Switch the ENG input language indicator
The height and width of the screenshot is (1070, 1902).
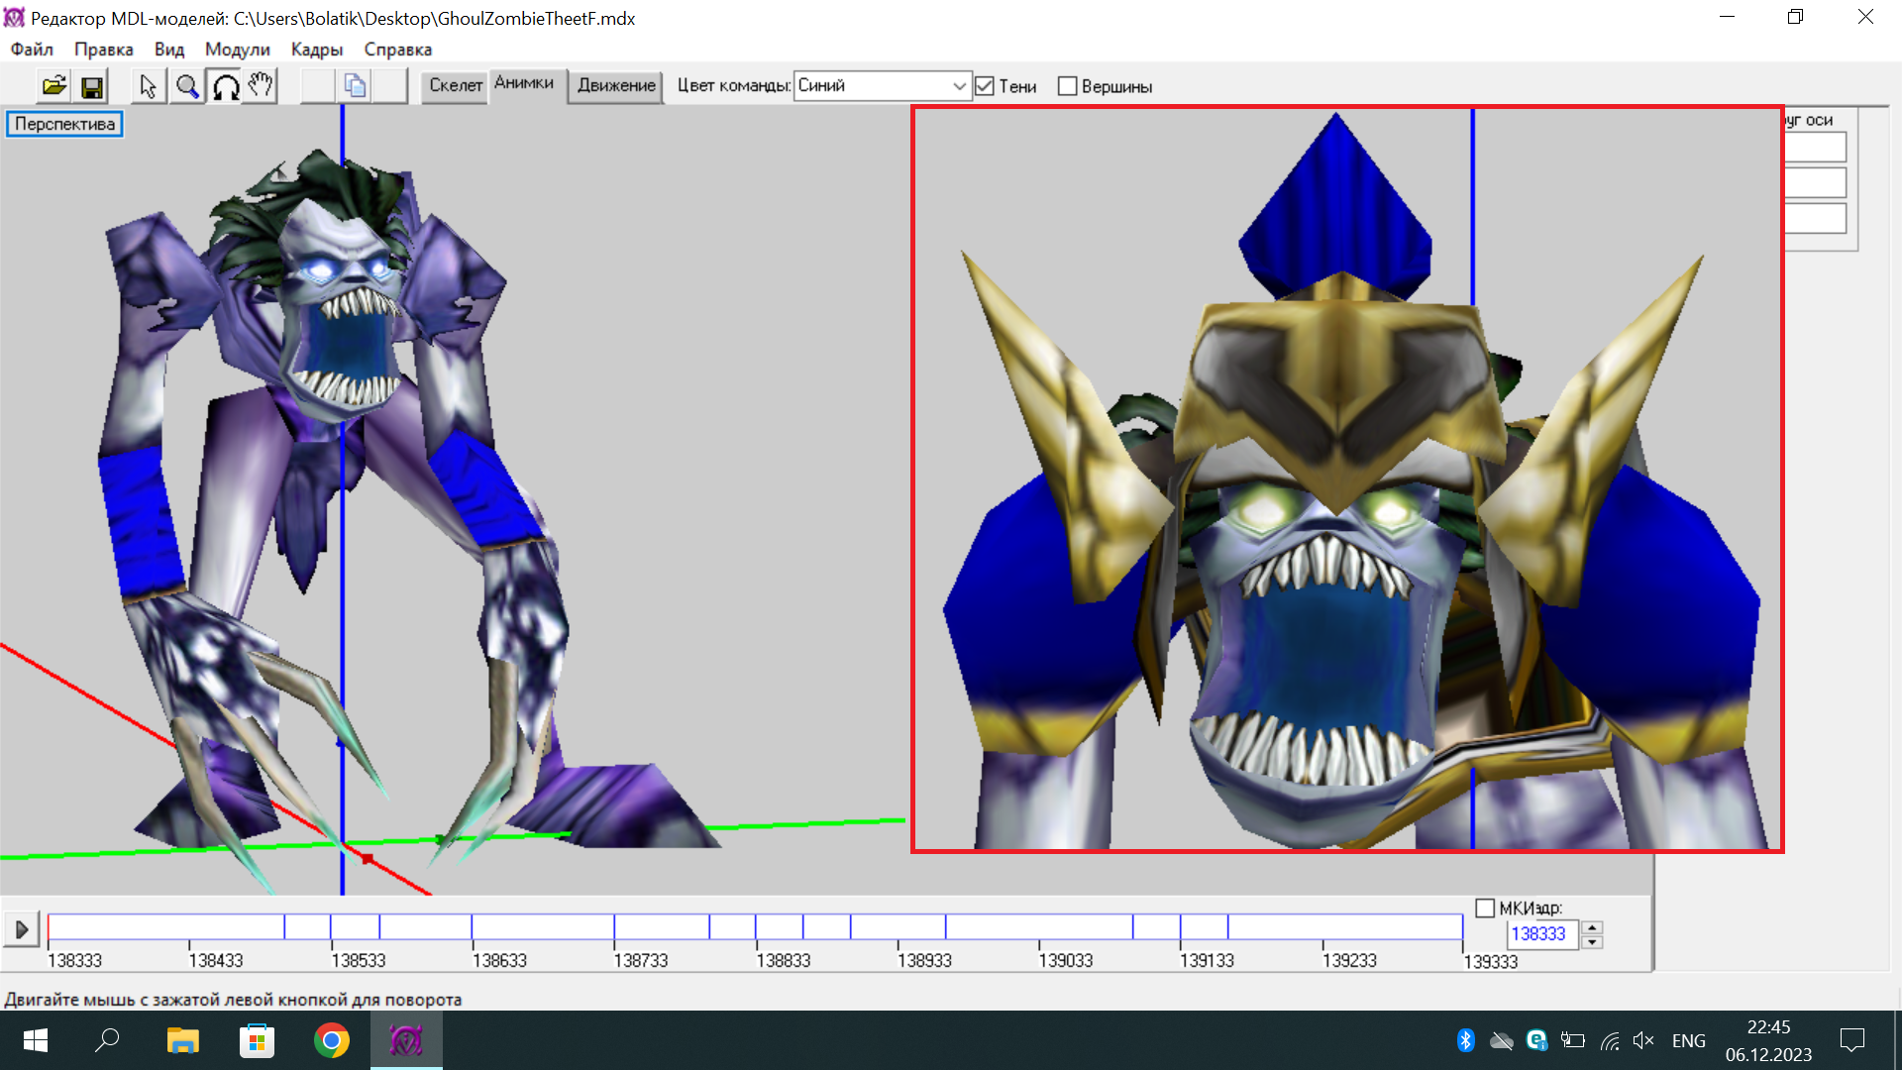tap(1689, 1040)
